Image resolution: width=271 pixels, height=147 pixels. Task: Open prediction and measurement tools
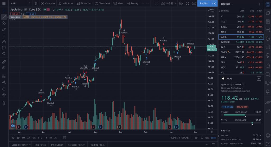pos(4,48)
